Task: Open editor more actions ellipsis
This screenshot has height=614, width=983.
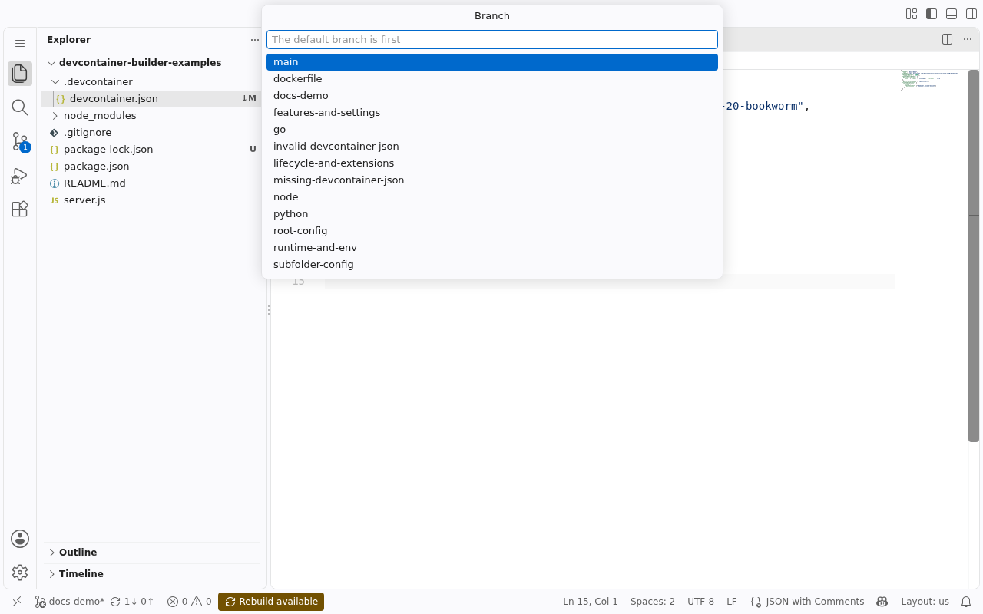Action: pos(968,39)
